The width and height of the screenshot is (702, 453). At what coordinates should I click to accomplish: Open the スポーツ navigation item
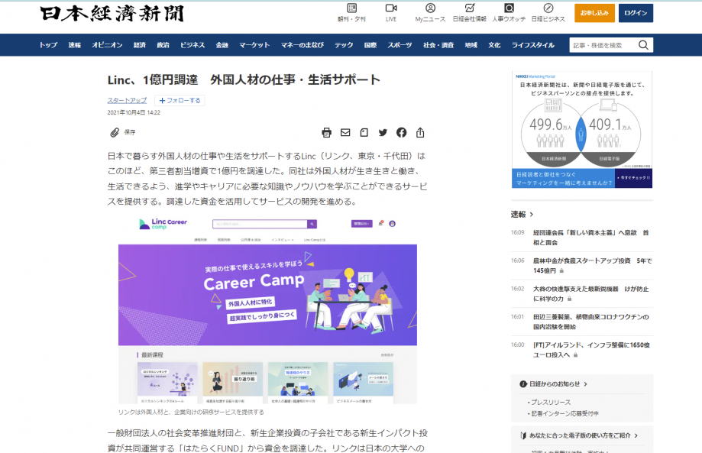pyautogui.click(x=400, y=45)
